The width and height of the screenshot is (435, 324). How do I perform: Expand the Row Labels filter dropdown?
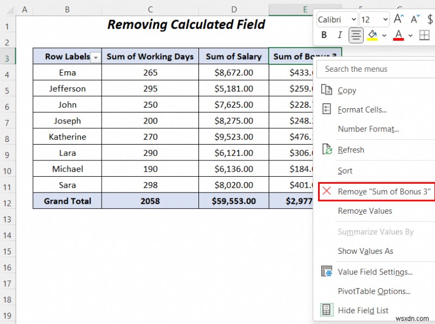point(96,57)
